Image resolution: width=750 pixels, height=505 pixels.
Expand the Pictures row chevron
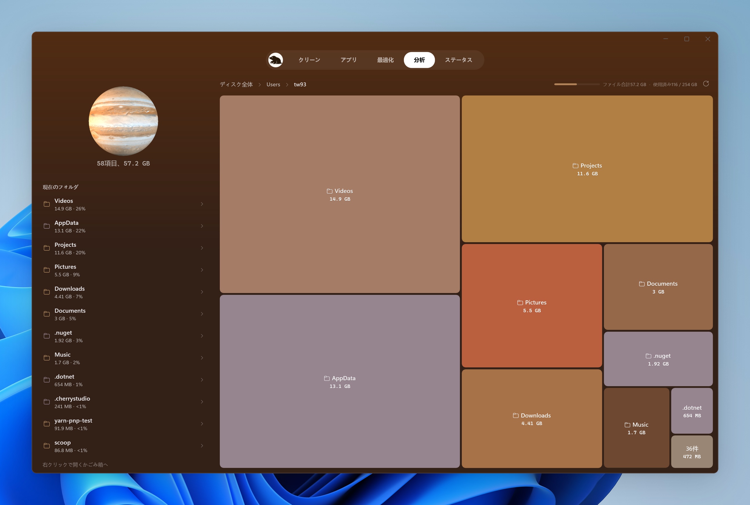click(202, 270)
